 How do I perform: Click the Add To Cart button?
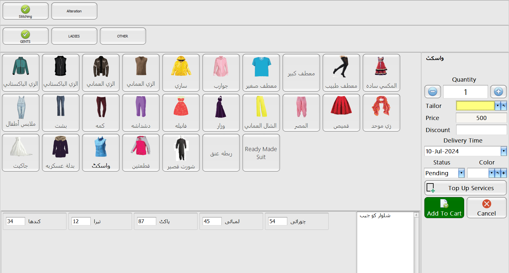[x=444, y=208]
